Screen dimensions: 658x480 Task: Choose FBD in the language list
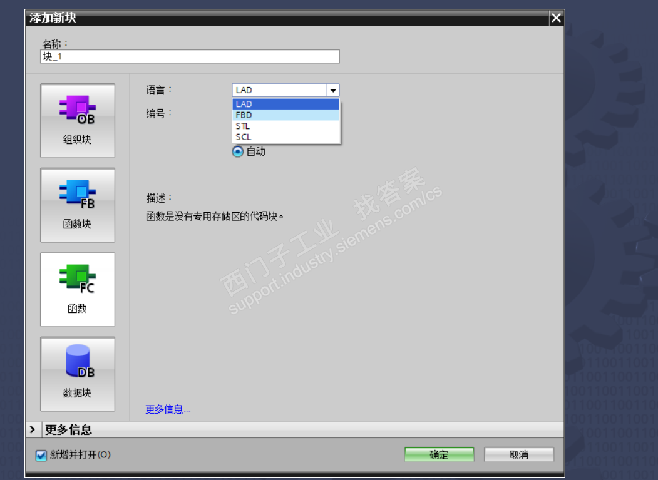(285, 115)
